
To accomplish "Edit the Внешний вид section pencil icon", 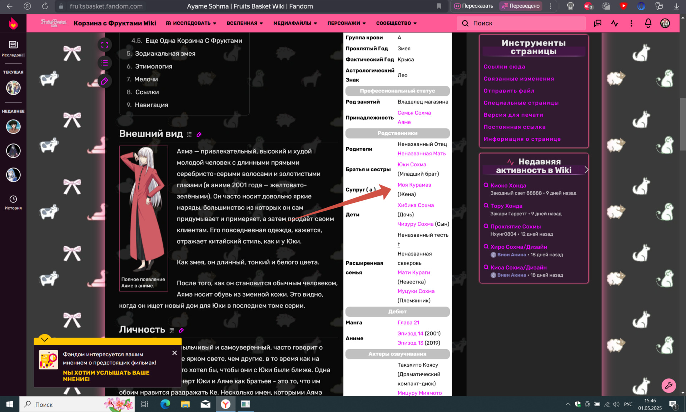I will coord(199,135).
